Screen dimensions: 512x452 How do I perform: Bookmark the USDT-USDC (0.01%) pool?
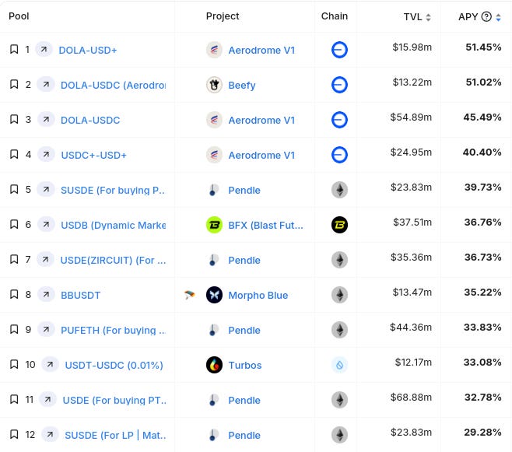click(x=14, y=364)
